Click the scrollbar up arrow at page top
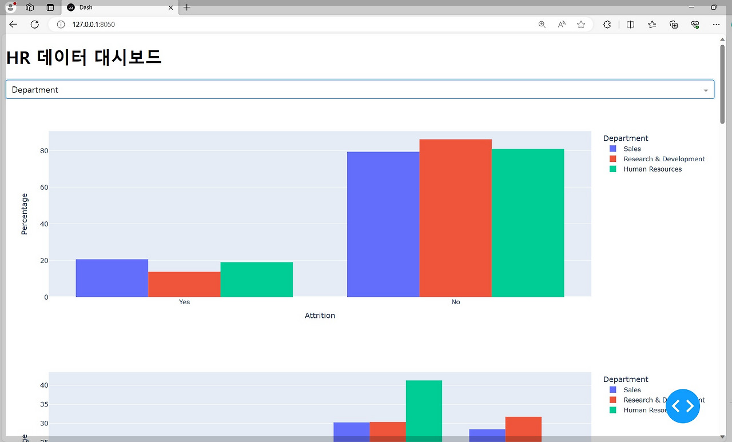 coord(722,39)
